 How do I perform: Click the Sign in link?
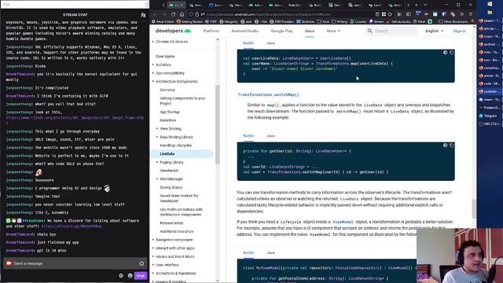click(x=459, y=31)
